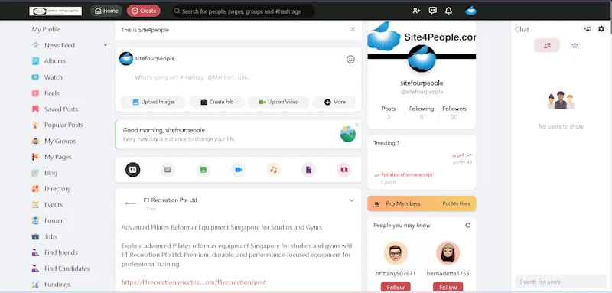Screen dimensions: 612x293
Task: Expand the News Feed dropdown arrow
Action: [x=105, y=45]
